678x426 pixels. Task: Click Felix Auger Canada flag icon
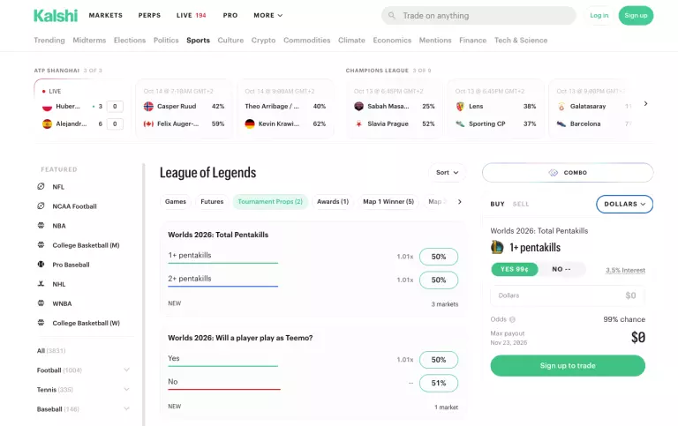(x=148, y=123)
